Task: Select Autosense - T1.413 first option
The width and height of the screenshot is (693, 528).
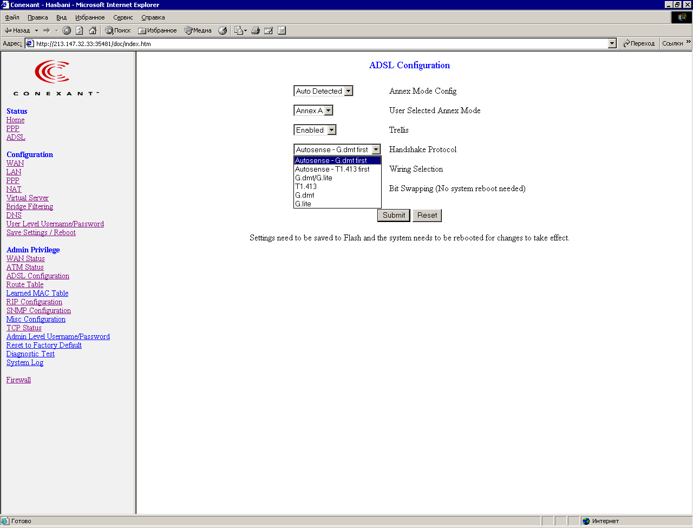Action: click(x=337, y=169)
